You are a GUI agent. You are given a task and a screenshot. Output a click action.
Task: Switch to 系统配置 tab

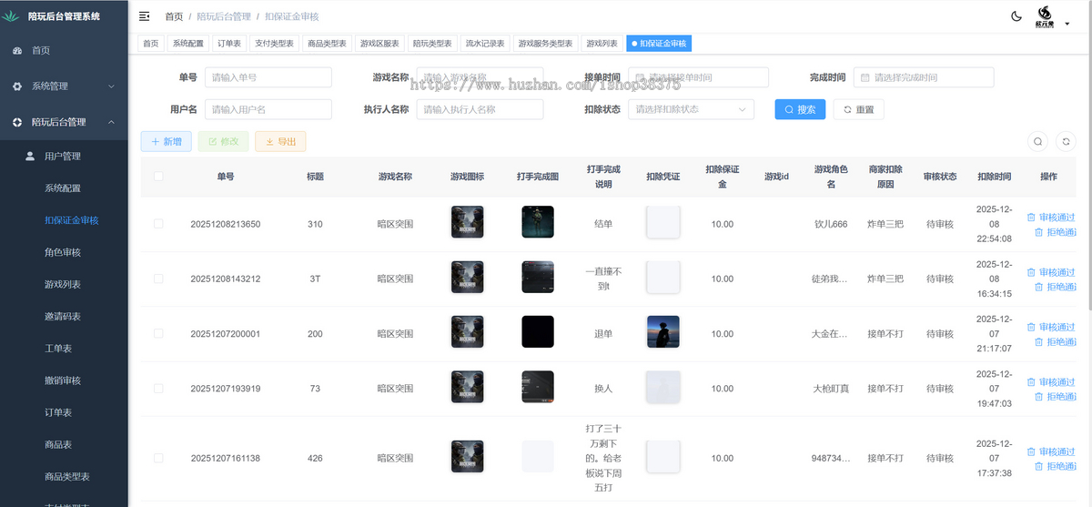188,44
